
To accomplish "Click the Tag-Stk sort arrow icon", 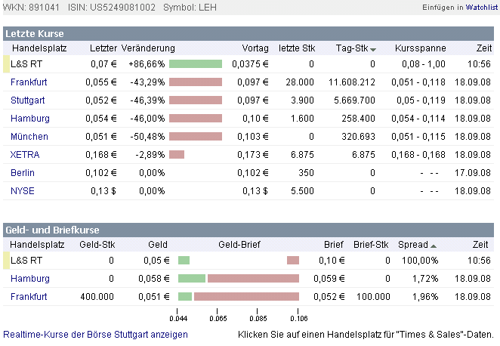I will pos(373,49).
